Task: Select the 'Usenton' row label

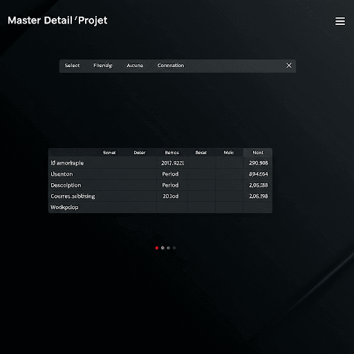Action: point(62,174)
